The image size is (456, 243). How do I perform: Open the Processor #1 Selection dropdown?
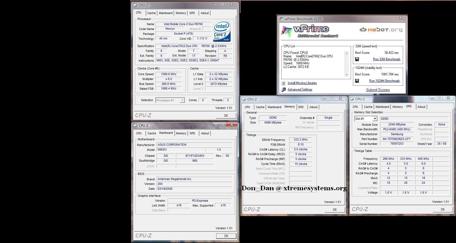pos(182,100)
